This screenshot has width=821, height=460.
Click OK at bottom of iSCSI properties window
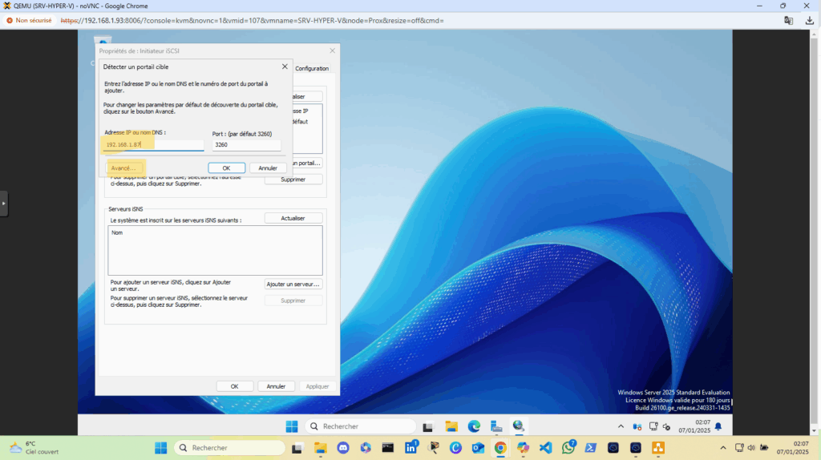(x=235, y=386)
